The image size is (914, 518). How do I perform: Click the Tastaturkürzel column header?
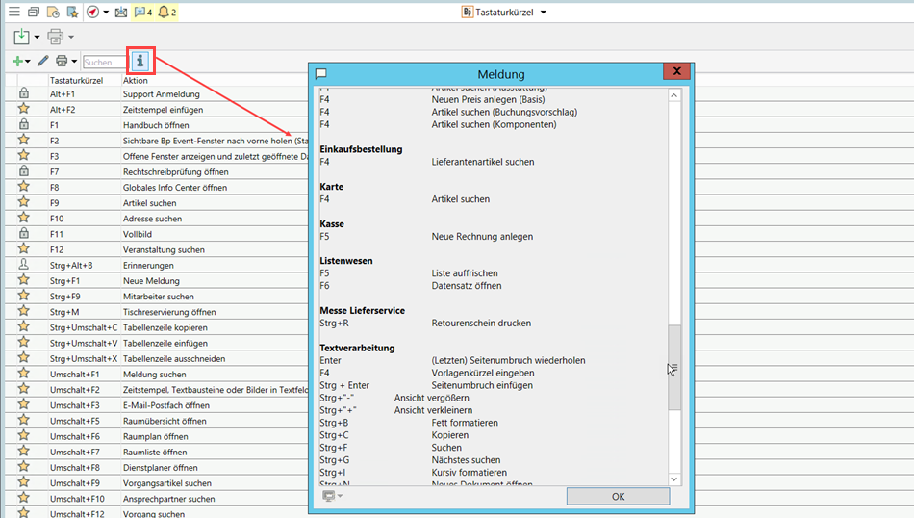coord(77,80)
